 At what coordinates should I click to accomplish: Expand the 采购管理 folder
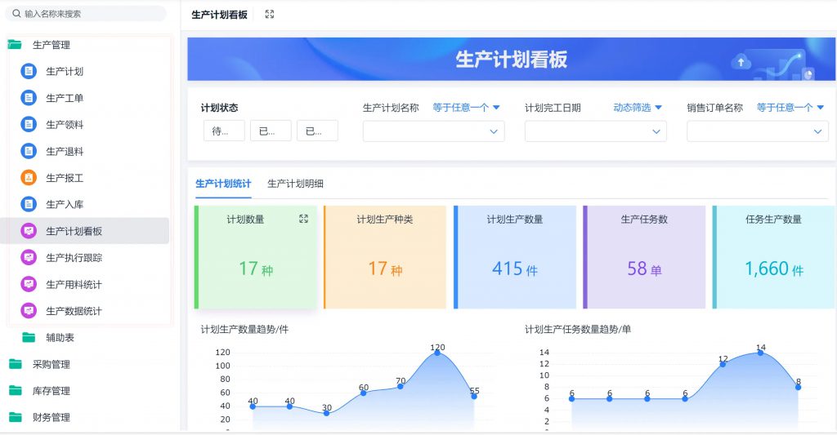pos(51,364)
